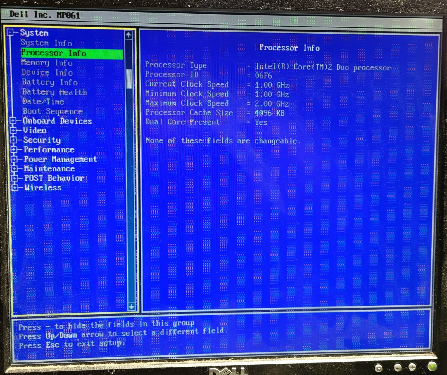This screenshot has width=447, height=375.
Task: Click the Performance label
Action: point(49,150)
